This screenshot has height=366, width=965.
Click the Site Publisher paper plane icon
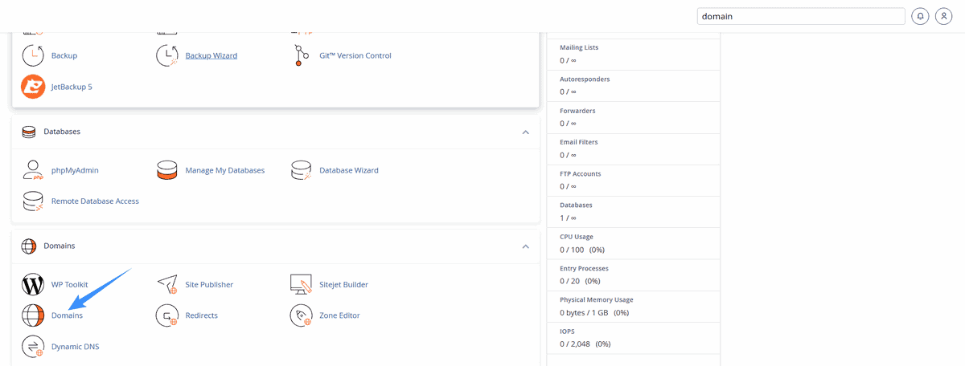coord(167,284)
